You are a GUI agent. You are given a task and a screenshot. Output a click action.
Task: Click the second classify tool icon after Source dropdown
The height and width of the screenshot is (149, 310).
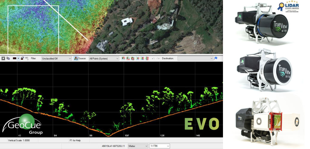[128, 59]
